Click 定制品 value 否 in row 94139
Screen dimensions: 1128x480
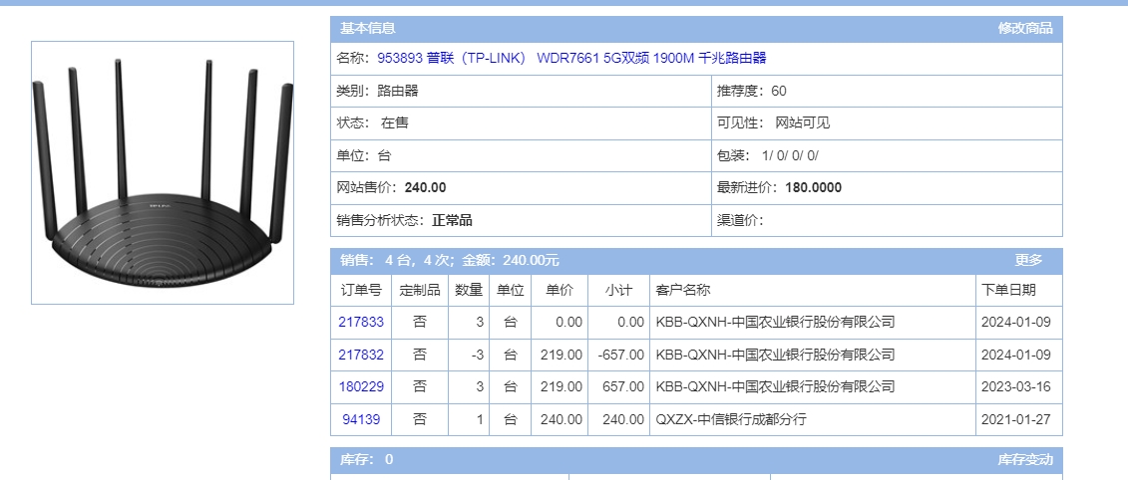(x=420, y=419)
